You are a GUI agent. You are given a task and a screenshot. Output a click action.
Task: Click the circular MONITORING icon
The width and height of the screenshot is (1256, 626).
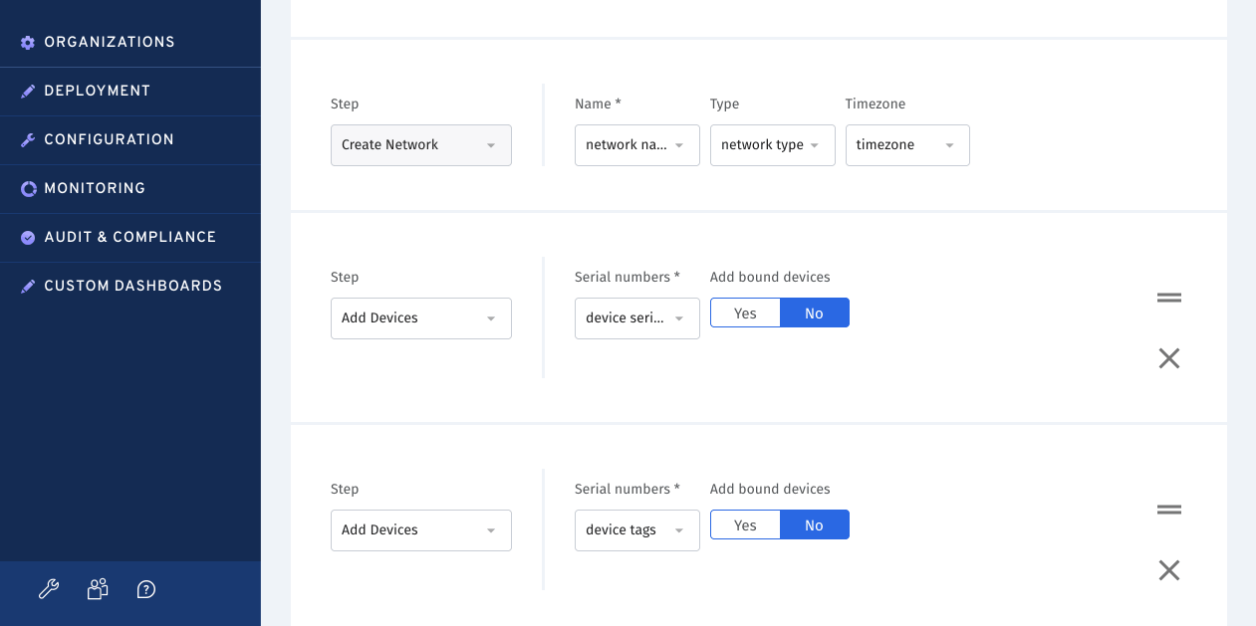28,188
